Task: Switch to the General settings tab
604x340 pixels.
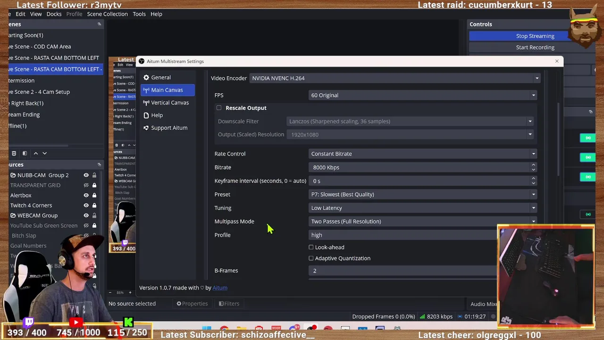Action: click(168, 77)
